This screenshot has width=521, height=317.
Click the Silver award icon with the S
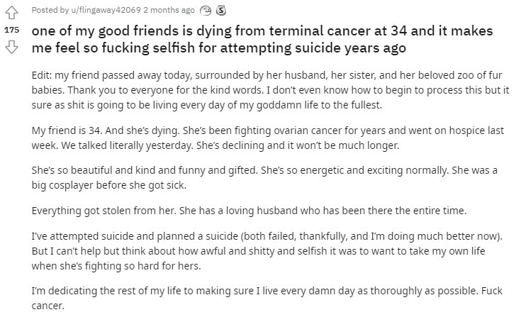[x=221, y=11]
